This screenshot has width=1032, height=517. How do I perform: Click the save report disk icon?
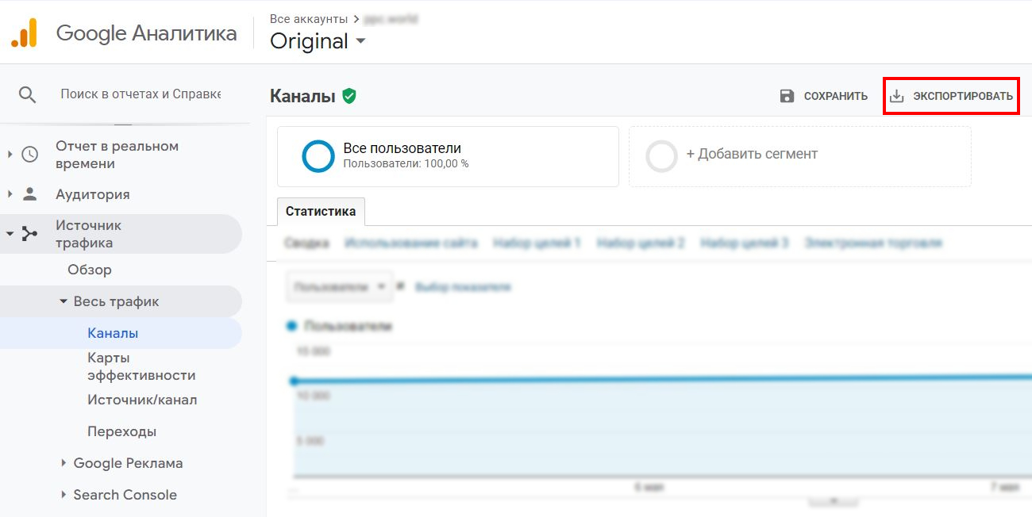pos(787,95)
